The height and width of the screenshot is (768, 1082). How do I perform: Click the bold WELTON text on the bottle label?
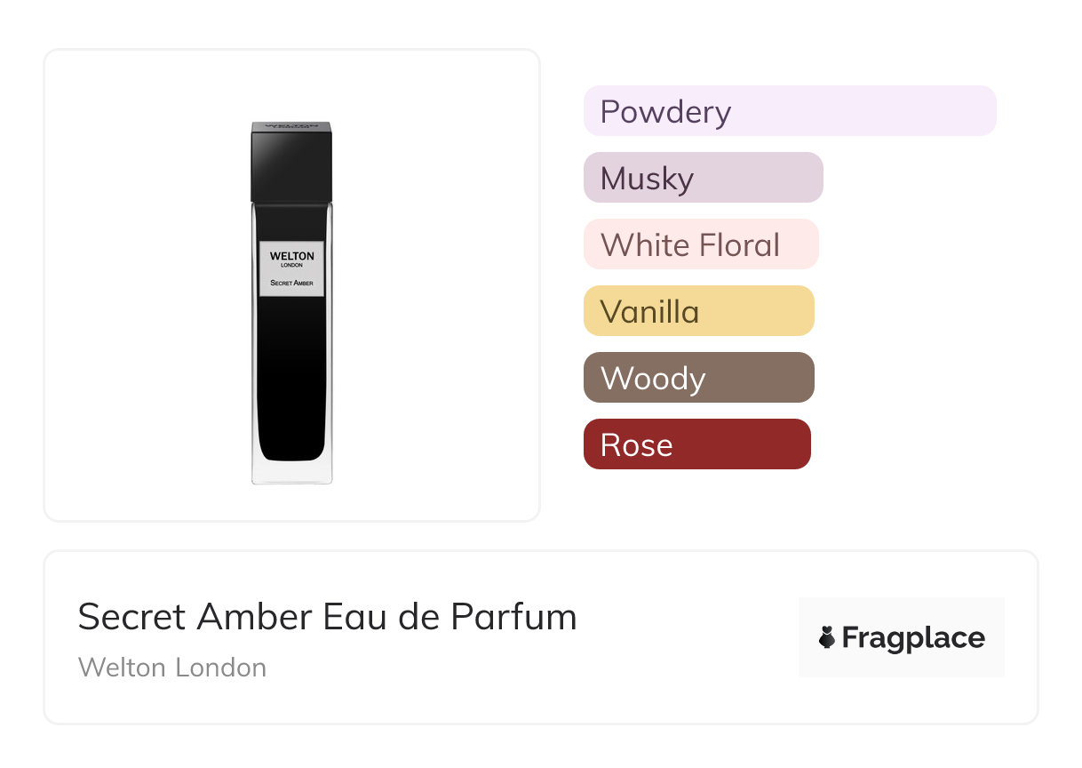[291, 256]
